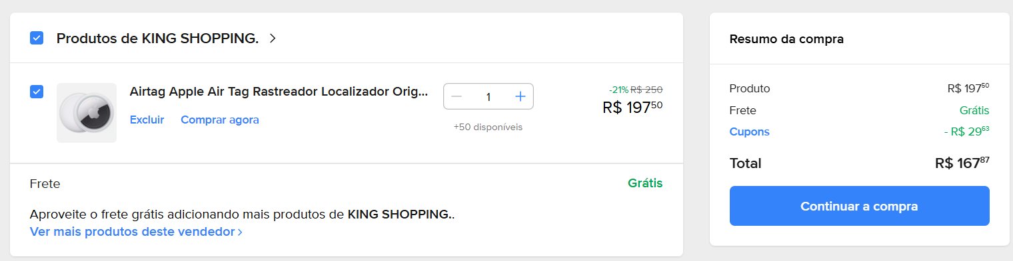This screenshot has width=1013, height=261.
Task: Open the Airtag product image
Action: tap(87, 113)
